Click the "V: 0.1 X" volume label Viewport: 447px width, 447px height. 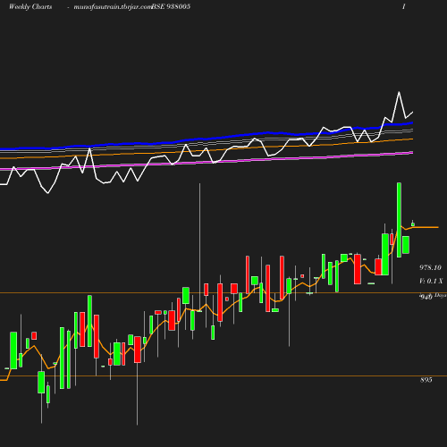tap(431, 281)
